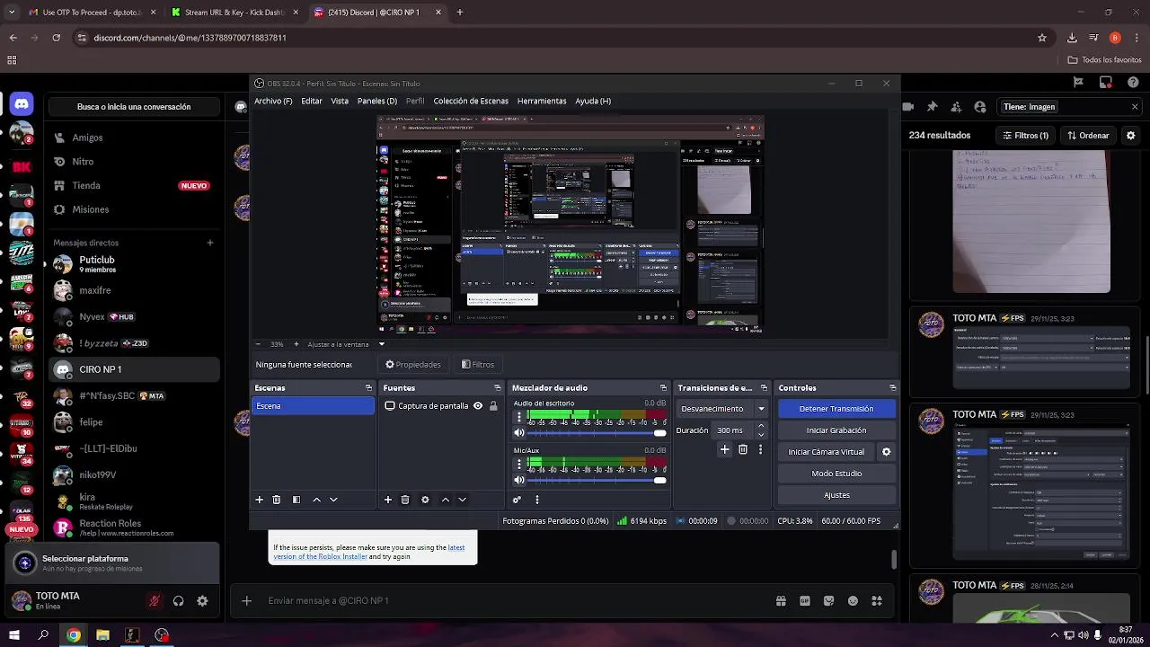The width and height of the screenshot is (1150, 647).
Task: Open Discord apps launcher icon
Action: point(877,601)
